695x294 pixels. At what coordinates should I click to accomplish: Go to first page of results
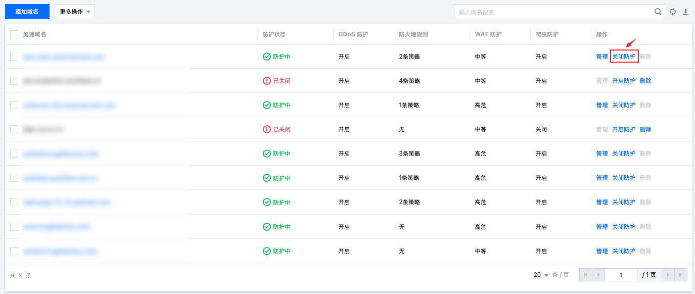point(585,275)
